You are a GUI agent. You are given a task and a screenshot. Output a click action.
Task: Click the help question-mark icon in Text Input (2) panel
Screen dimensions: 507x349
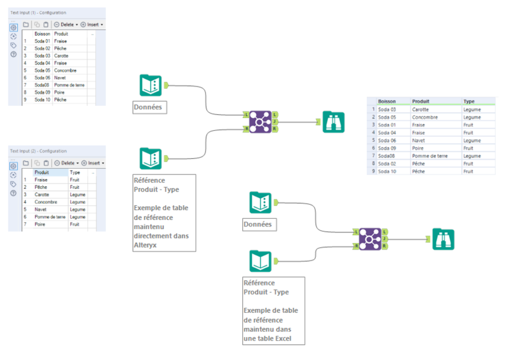click(x=13, y=193)
